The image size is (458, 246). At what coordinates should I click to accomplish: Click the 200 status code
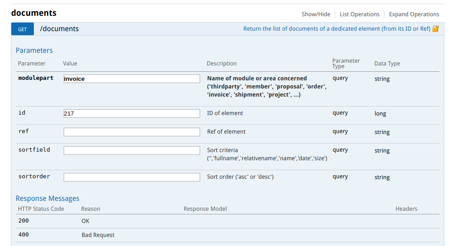click(23, 221)
